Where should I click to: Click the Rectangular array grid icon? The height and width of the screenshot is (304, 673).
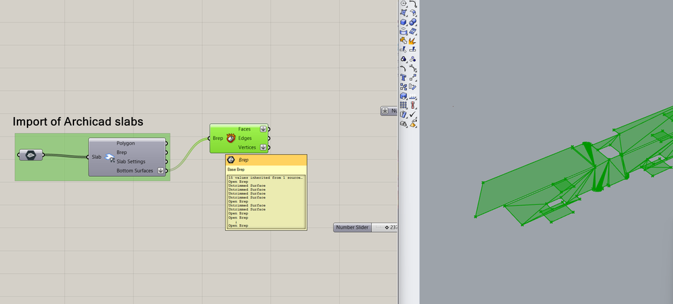click(403, 105)
